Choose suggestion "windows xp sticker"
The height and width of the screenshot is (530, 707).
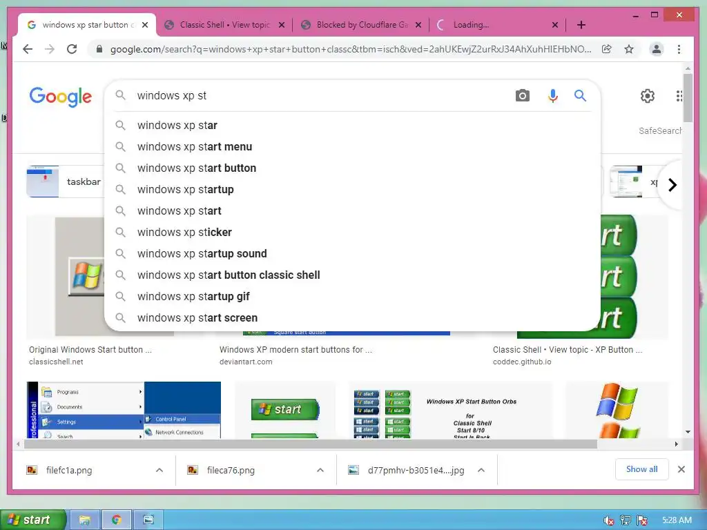pyautogui.click(x=353, y=232)
